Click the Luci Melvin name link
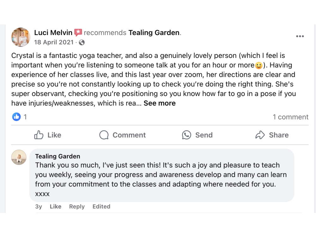Viewport: 316px width, 237px height. (x=53, y=33)
